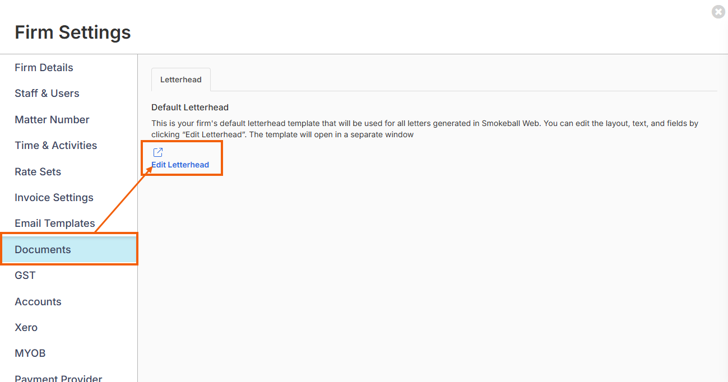
Task: Open Matter Number settings
Action: 52,120
